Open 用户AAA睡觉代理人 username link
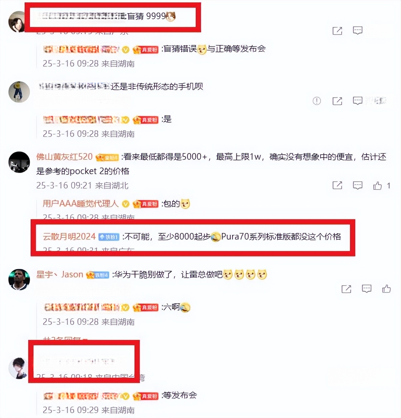Screen dimensions: 401x418 pos(80,204)
